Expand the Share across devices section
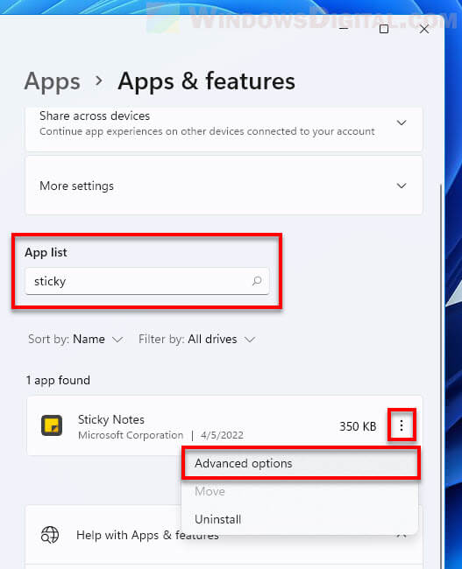 402,123
